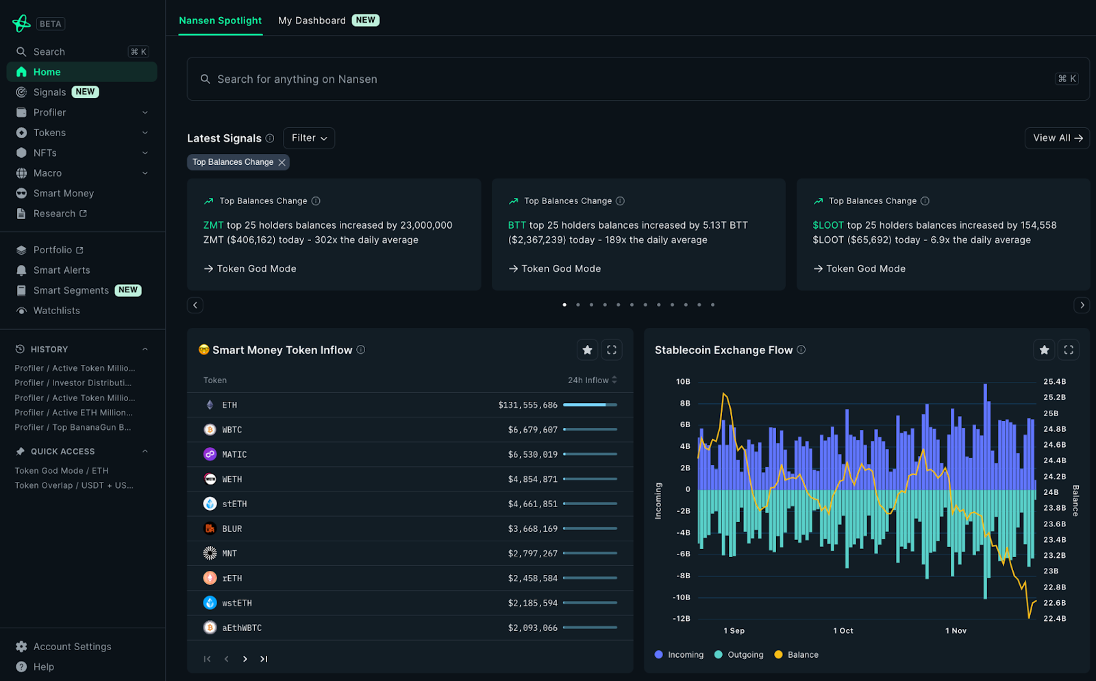Click the ZMT token link

tap(214, 225)
